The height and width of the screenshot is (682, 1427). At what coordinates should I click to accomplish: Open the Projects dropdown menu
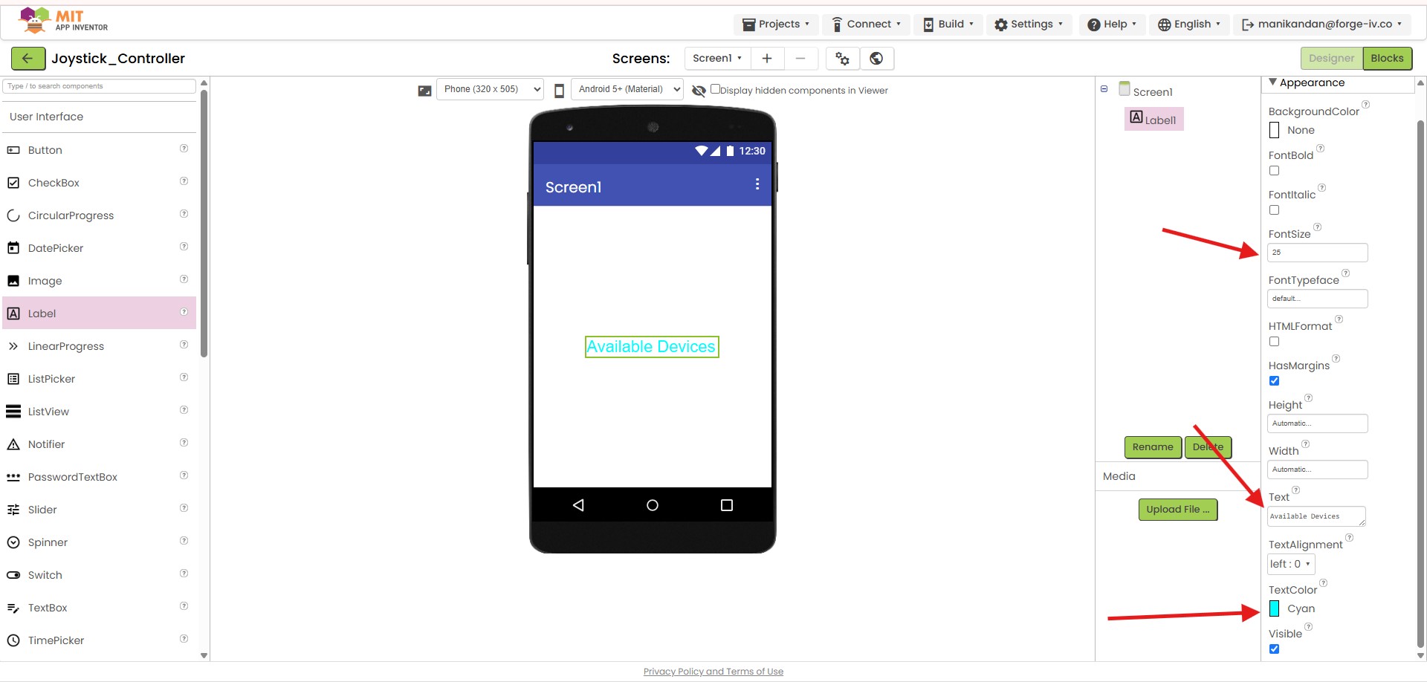pyautogui.click(x=776, y=24)
